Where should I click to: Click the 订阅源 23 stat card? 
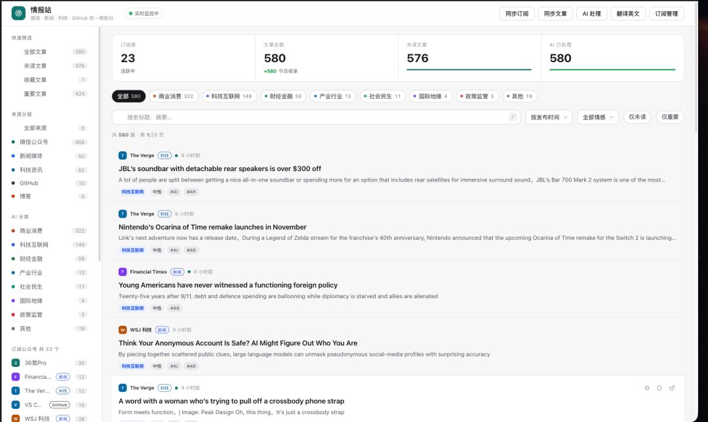click(x=184, y=58)
